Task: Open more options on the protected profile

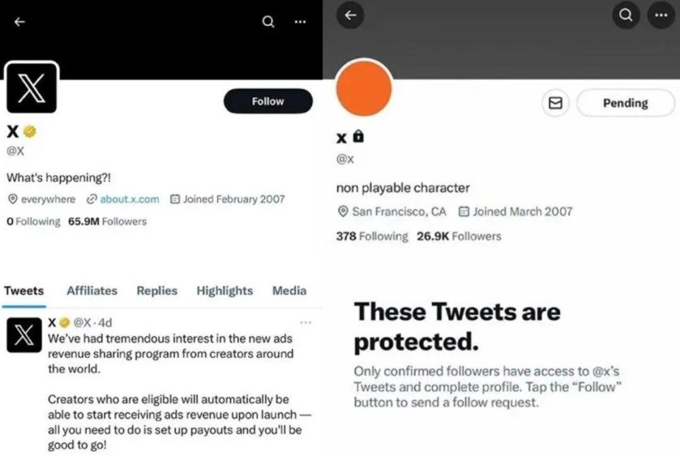Action: (660, 16)
